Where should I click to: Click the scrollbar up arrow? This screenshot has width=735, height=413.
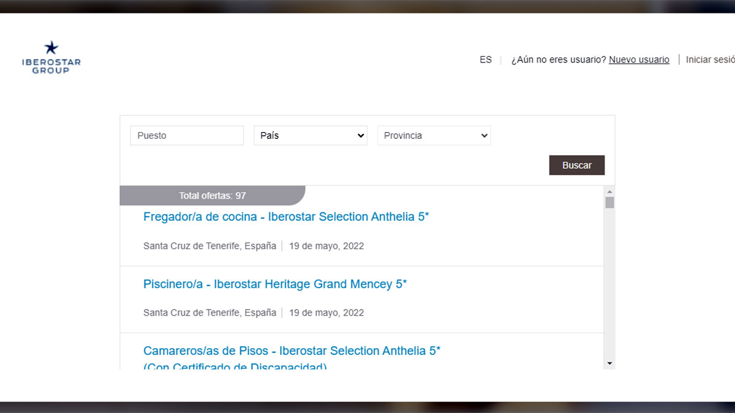pos(609,192)
